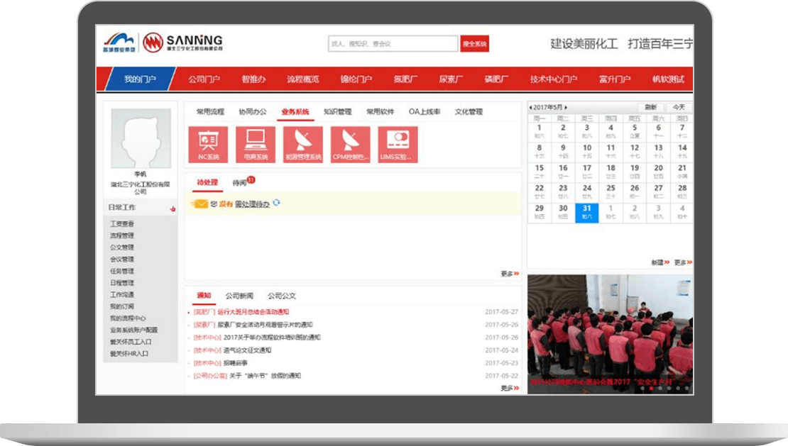Go to previous month in calendar
This screenshot has width=788, height=446.
pyautogui.click(x=531, y=107)
